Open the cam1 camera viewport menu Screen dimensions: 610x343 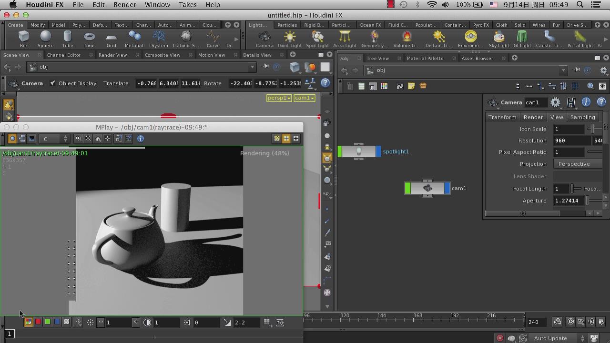304,98
